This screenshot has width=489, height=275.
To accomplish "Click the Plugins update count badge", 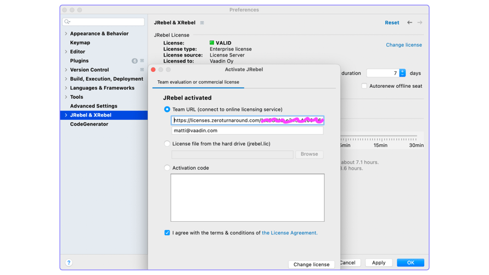I will tap(134, 61).
